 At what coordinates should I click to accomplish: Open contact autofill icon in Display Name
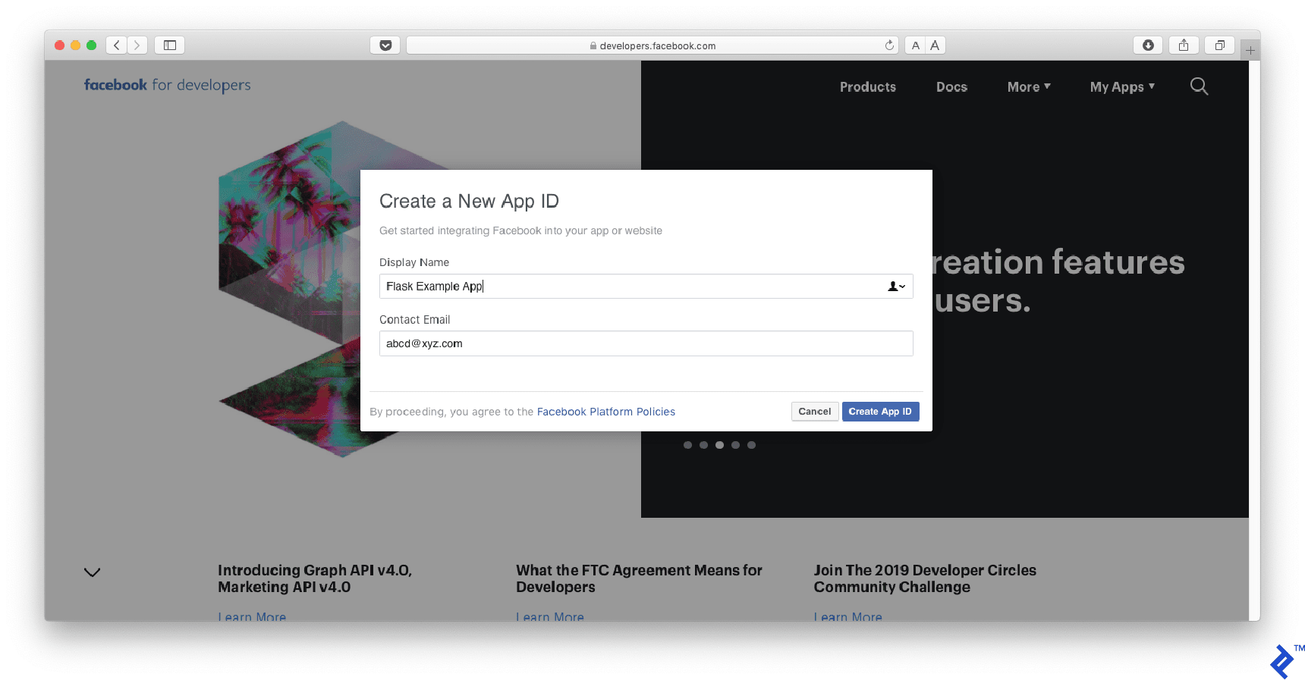pos(897,287)
